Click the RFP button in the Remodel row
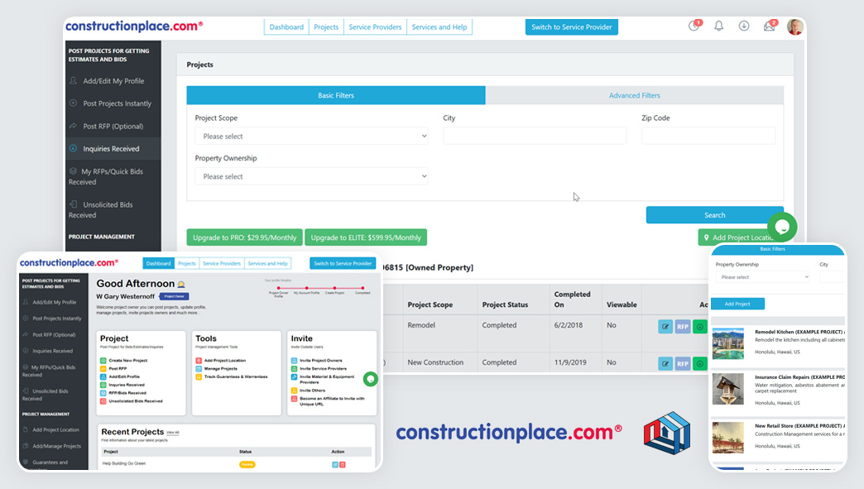 (x=683, y=327)
